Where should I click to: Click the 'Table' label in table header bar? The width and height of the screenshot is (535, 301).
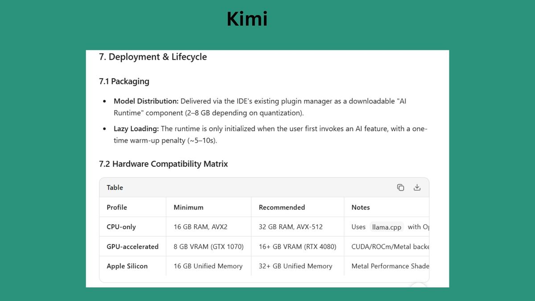[x=115, y=188]
